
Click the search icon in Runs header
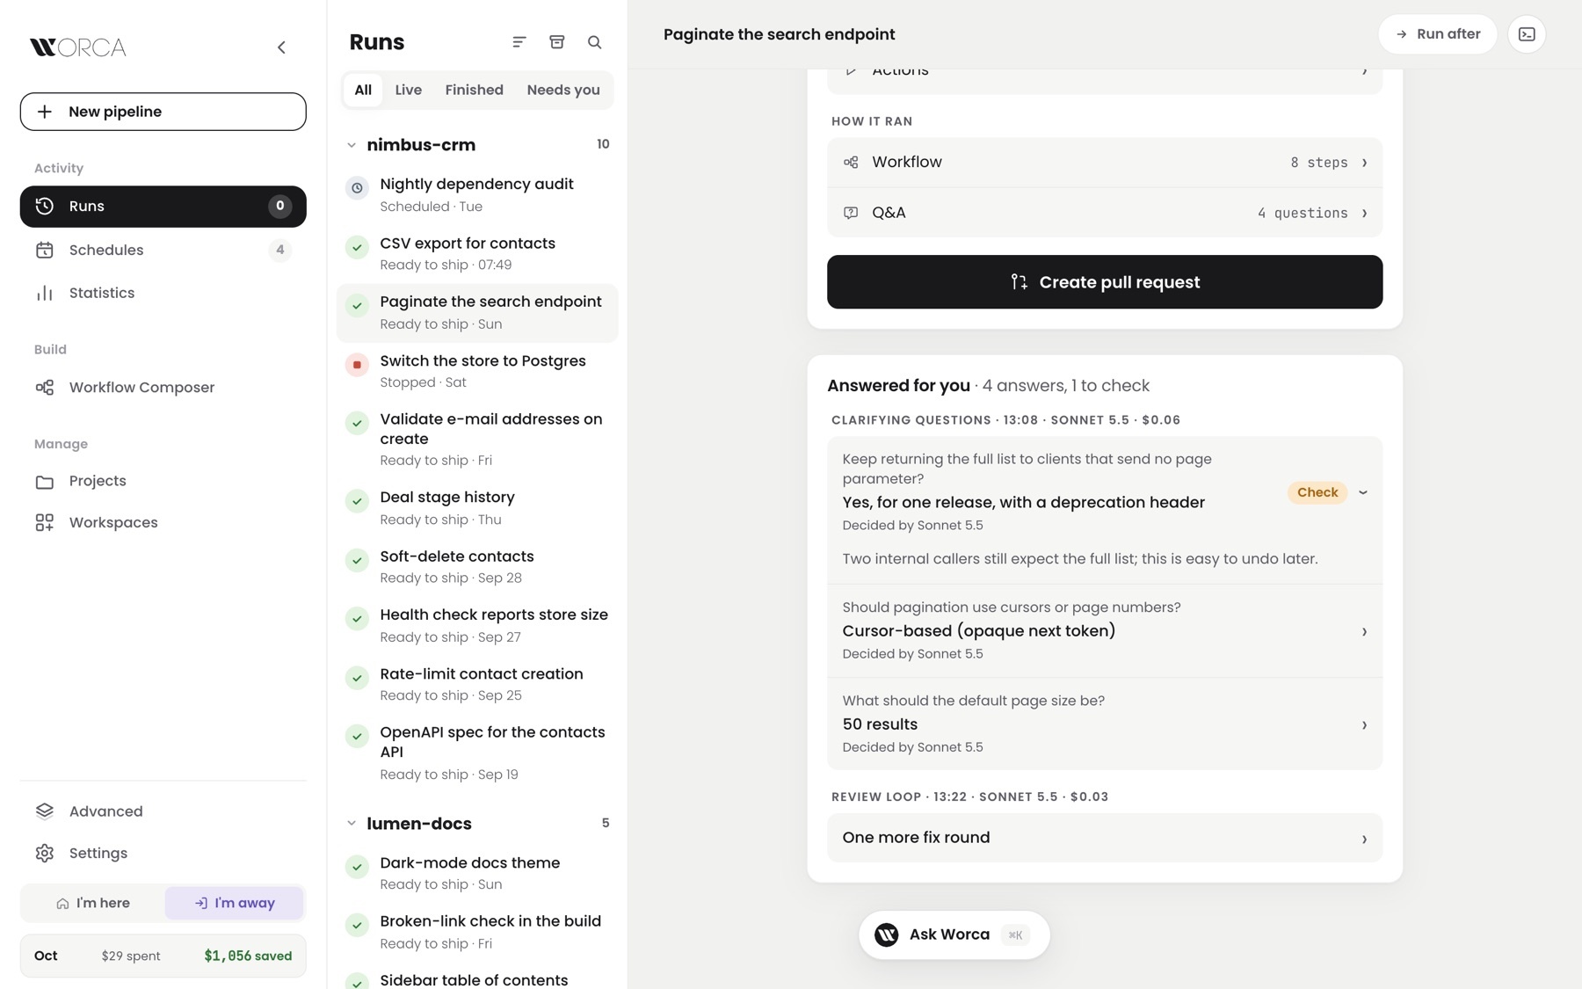tap(595, 42)
